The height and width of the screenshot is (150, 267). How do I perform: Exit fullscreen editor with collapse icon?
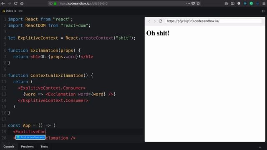[x=263, y=11]
